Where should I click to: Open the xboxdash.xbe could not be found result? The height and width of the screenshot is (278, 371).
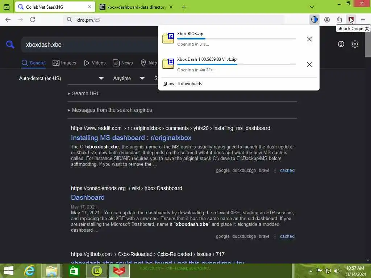click(x=158, y=262)
